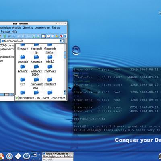
Task: Open the kiledokumente folder
Action: (x=37, y=83)
